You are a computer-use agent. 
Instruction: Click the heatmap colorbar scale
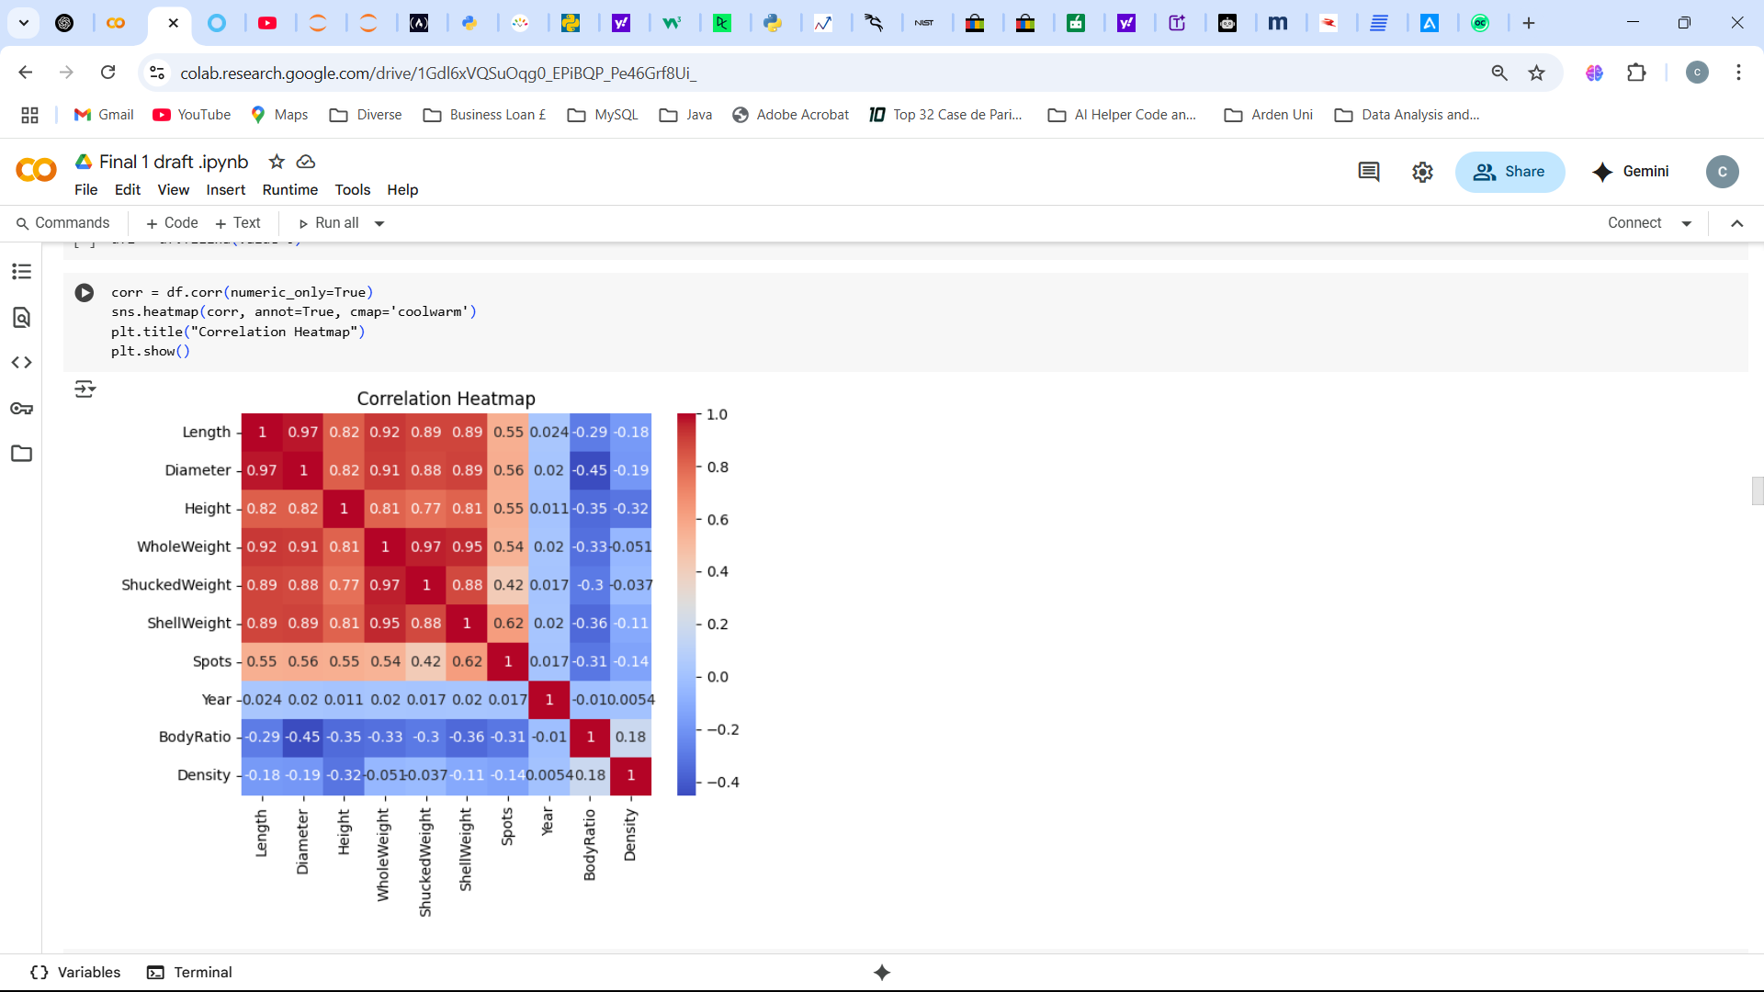[x=686, y=603]
